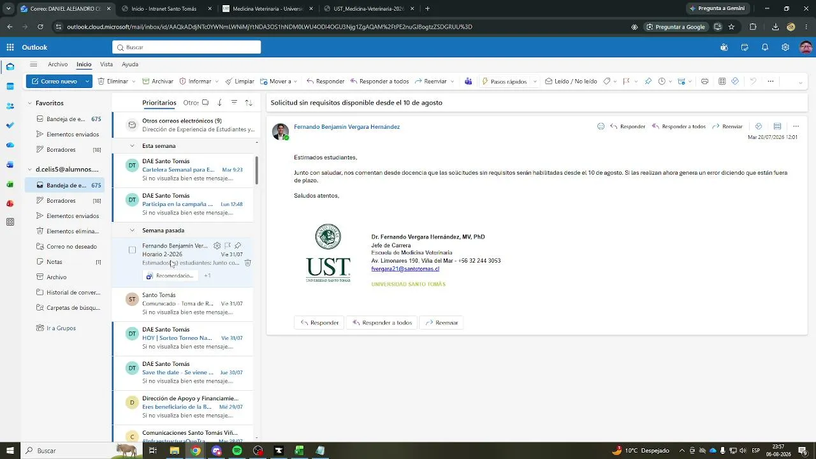Viewport: 816px width, 459px height.
Task: Open Outlook settings gear
Action: [785, 47]
